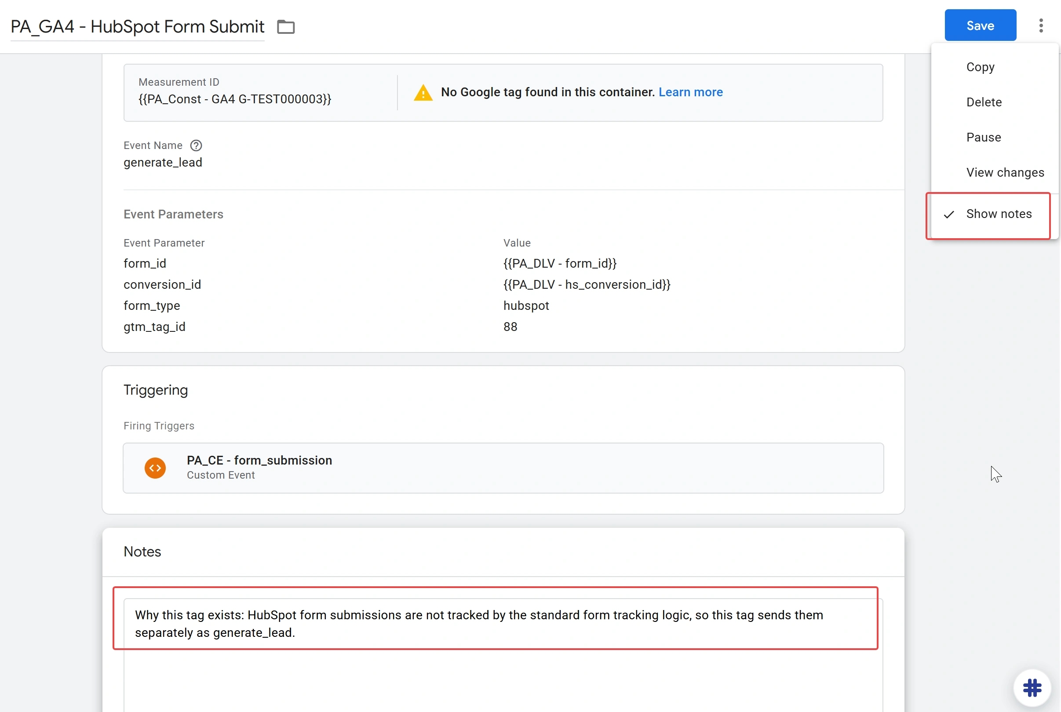The height and width of the screenshot is (712, 1061).
Task: Click the Event Parameters heading
Action: click(x=173, y=214)
